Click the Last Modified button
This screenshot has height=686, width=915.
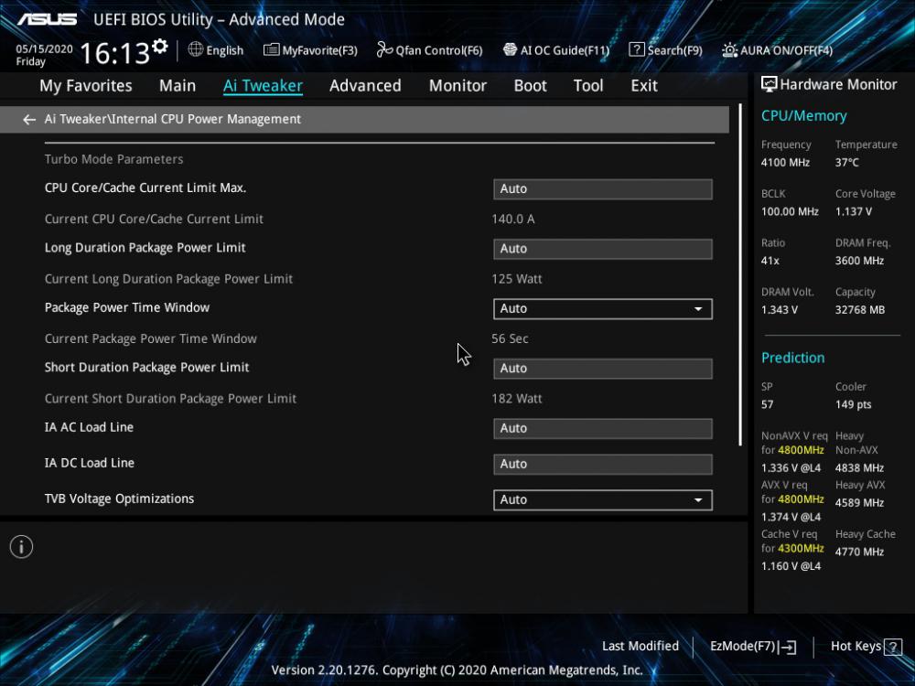point(640,647)
